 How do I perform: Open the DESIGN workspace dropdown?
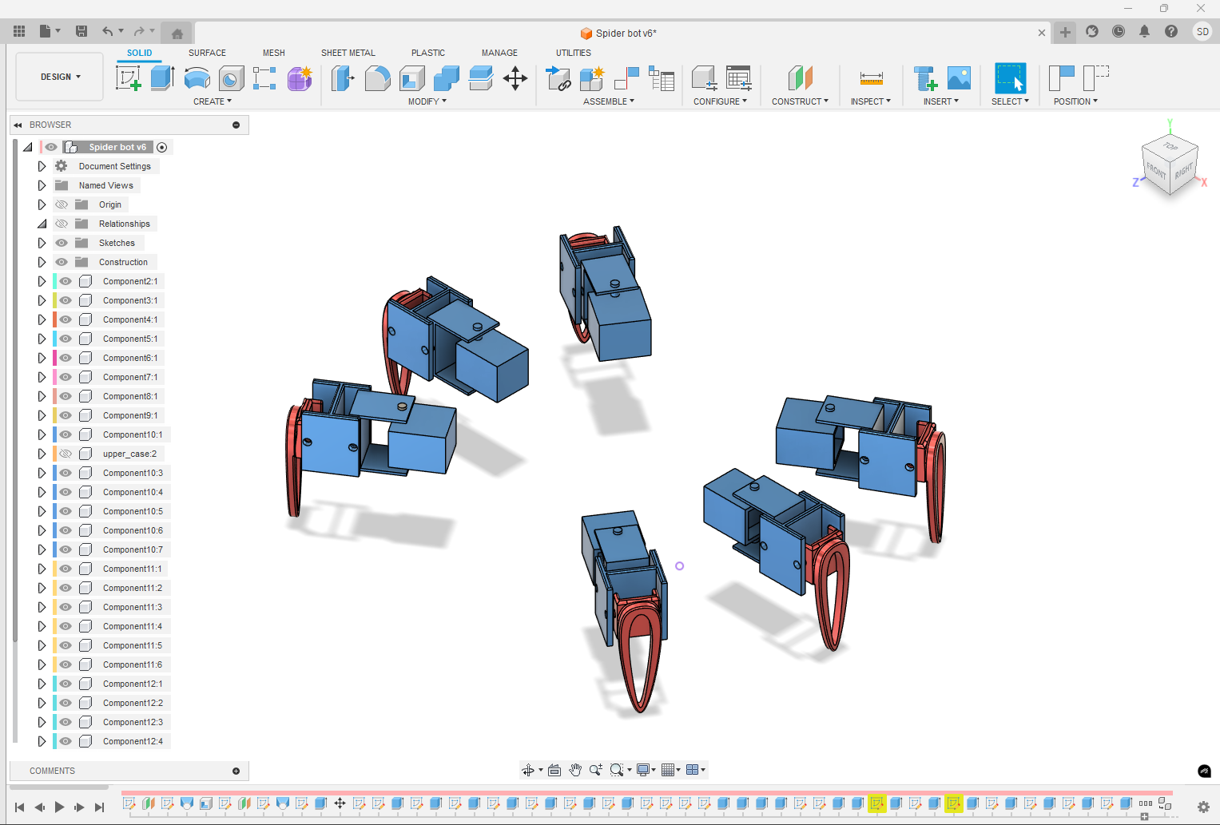click(60, 77)
